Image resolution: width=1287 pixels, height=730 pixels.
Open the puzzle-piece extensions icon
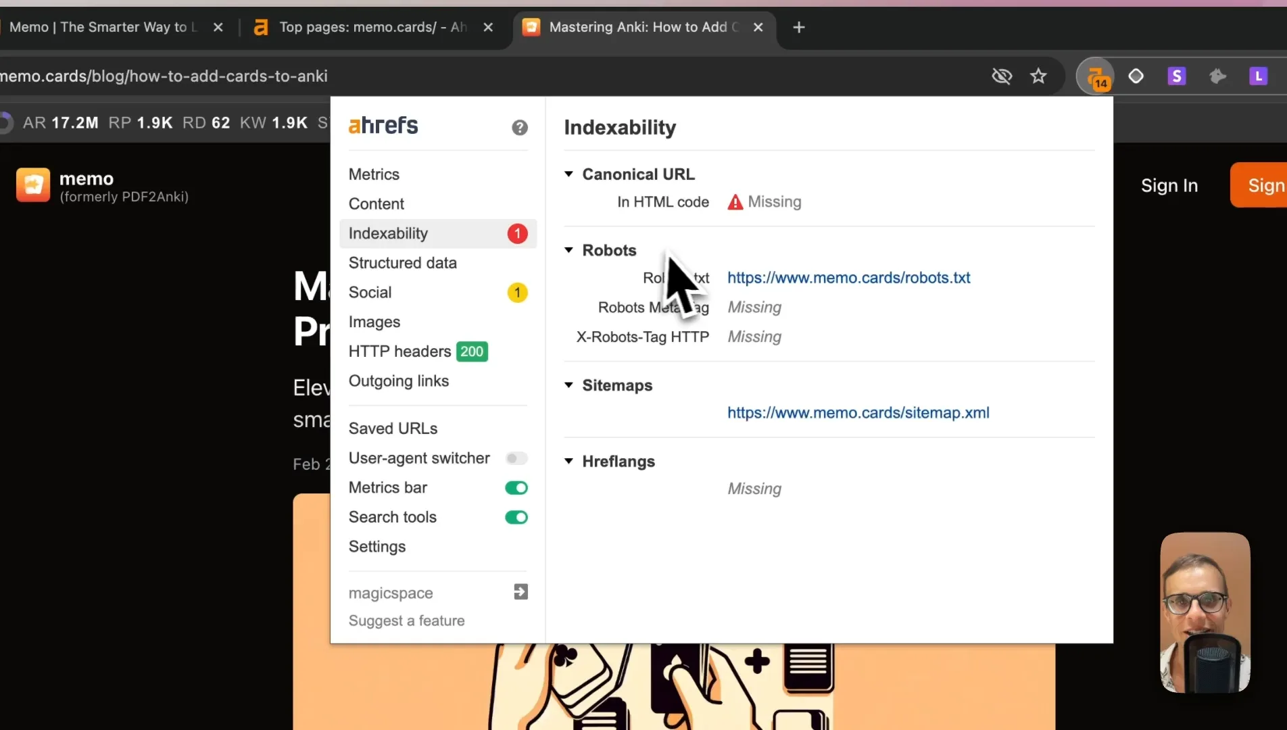click(1217, 76)
